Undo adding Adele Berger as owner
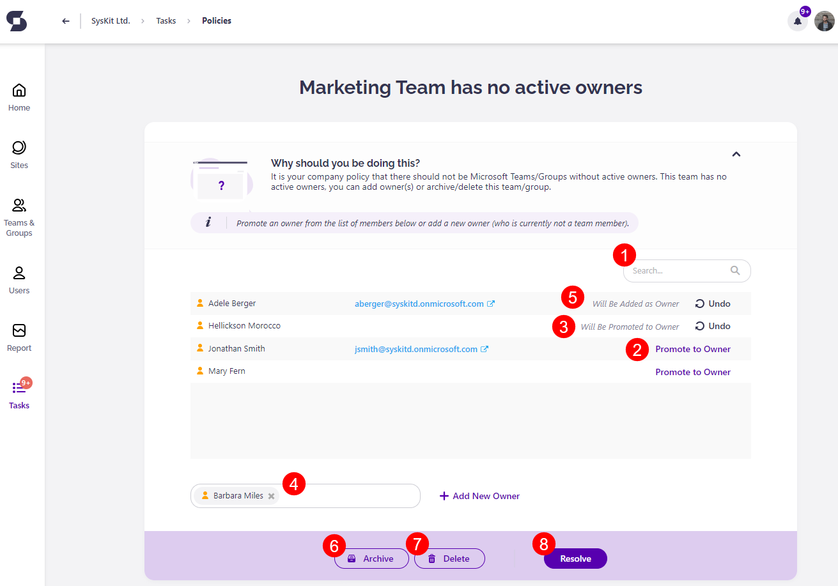 point(713,304)
